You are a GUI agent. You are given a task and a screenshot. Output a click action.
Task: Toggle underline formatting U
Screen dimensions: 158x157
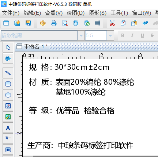[142, 35]
